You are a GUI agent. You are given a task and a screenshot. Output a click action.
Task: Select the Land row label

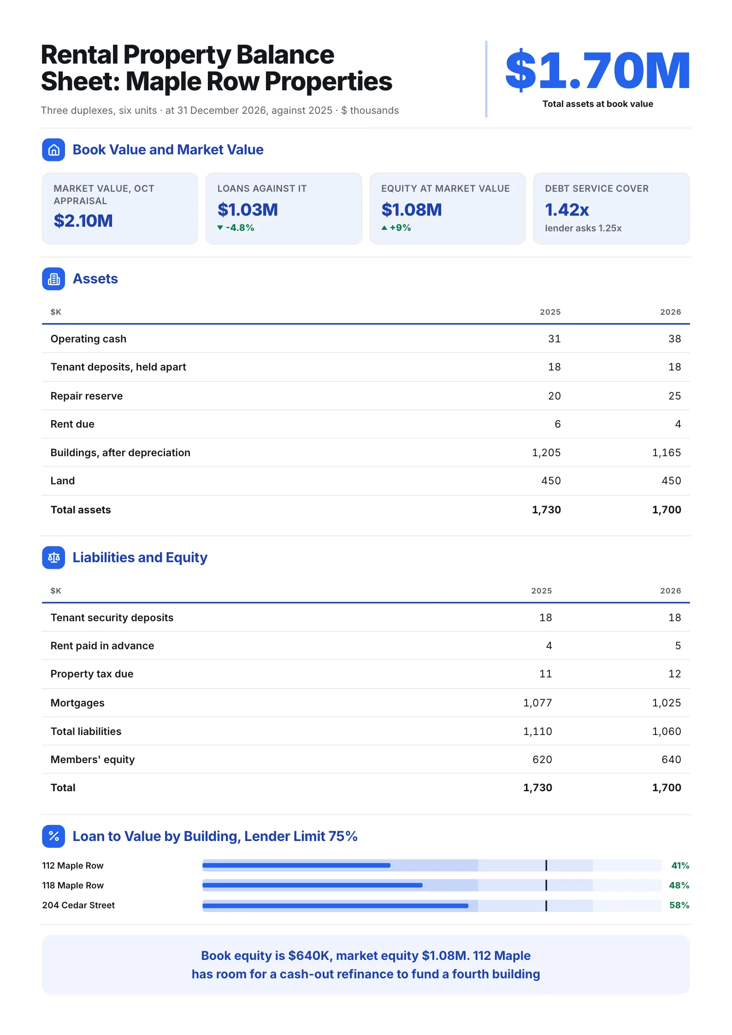(x=63, y=481)
